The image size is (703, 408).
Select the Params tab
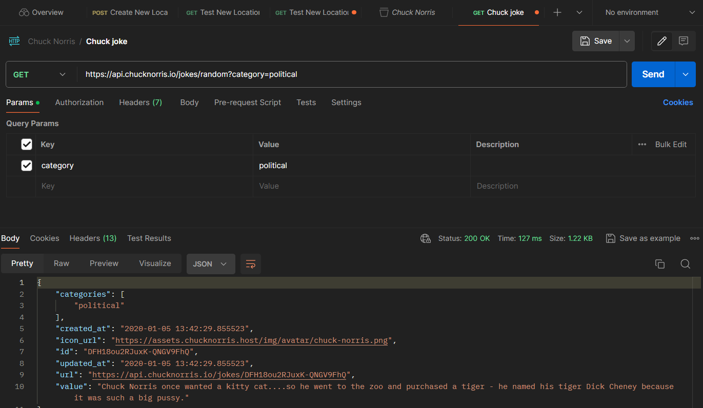(x=23, y=103)
